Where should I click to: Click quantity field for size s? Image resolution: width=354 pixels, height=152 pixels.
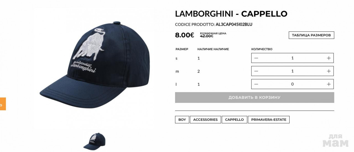[292, 58]
